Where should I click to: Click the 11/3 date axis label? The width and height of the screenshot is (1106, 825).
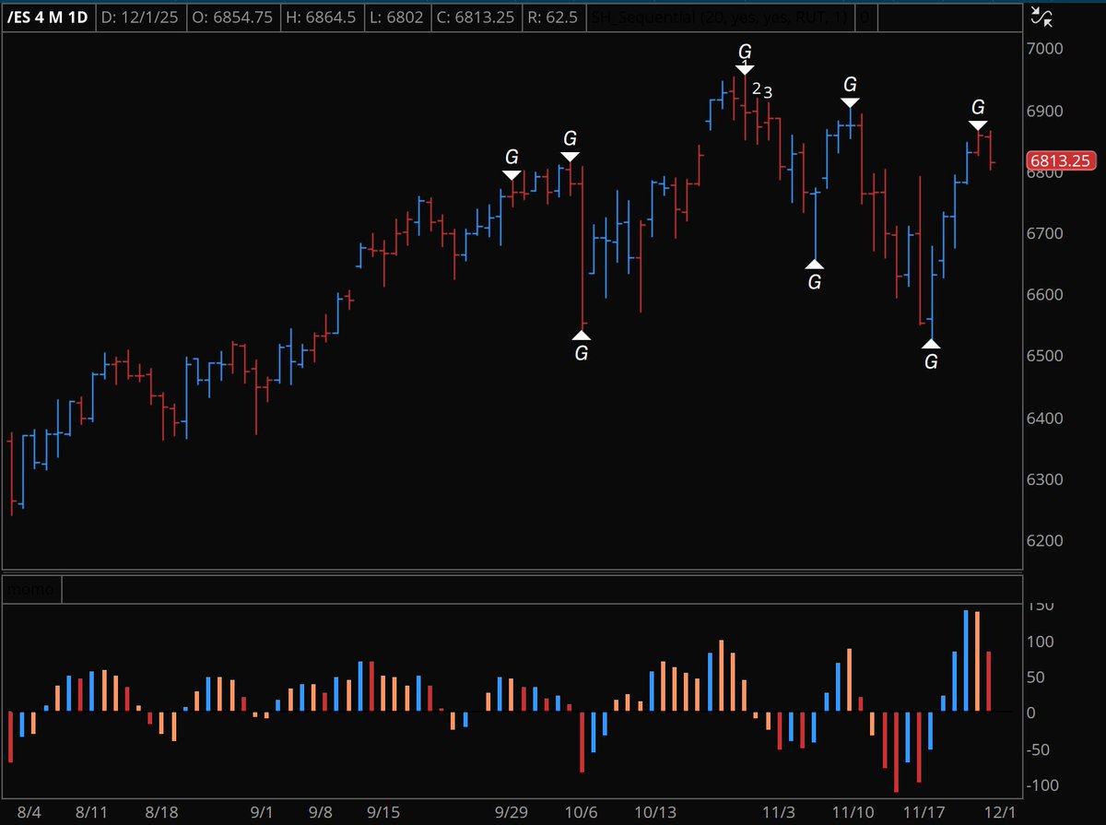pos(780,812)
